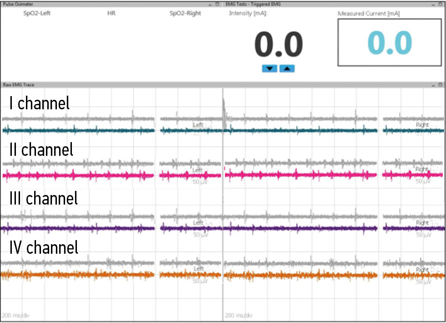Image resolution: width=446 pixels, height=323 pixels.
Task: Select the orange IV channel left trace
Action: [x=77, y=275]
